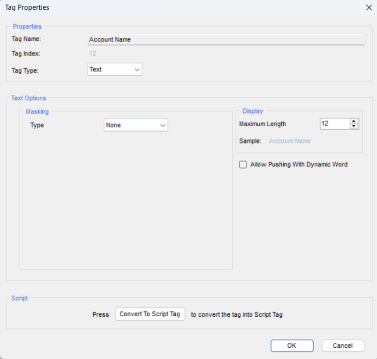
Task: Click the Maximum Length label
Action: pyautogui.click(x=262, y=124)
